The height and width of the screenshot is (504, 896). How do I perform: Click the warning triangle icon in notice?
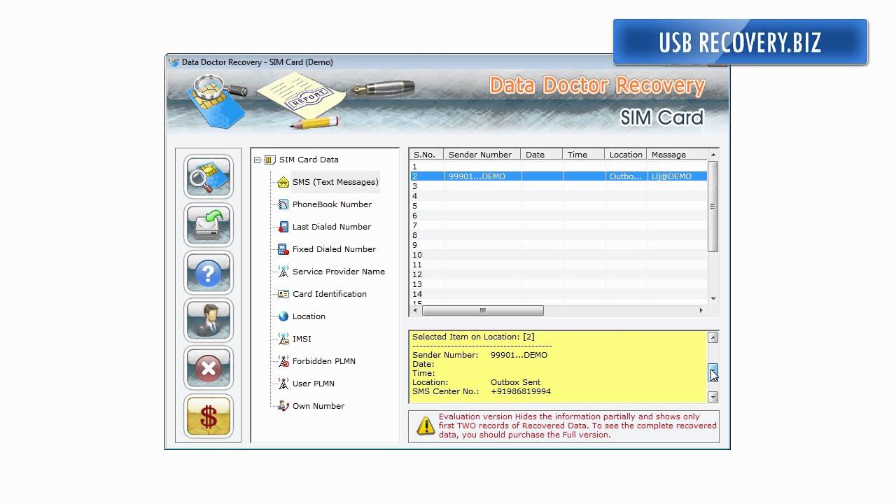tap(425, 426)
